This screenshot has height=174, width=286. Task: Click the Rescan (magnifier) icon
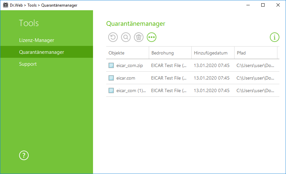tap(126, 37)
